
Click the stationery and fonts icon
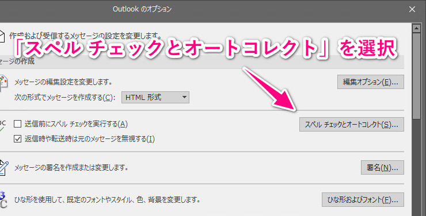(3, 200)
